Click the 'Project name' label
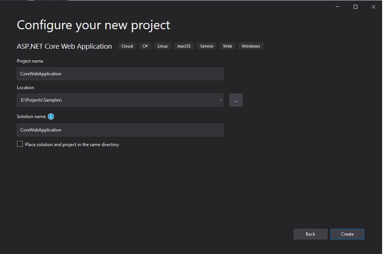This screenshot has width=384, height=254. pyautogui.click(x=30, y=61)
